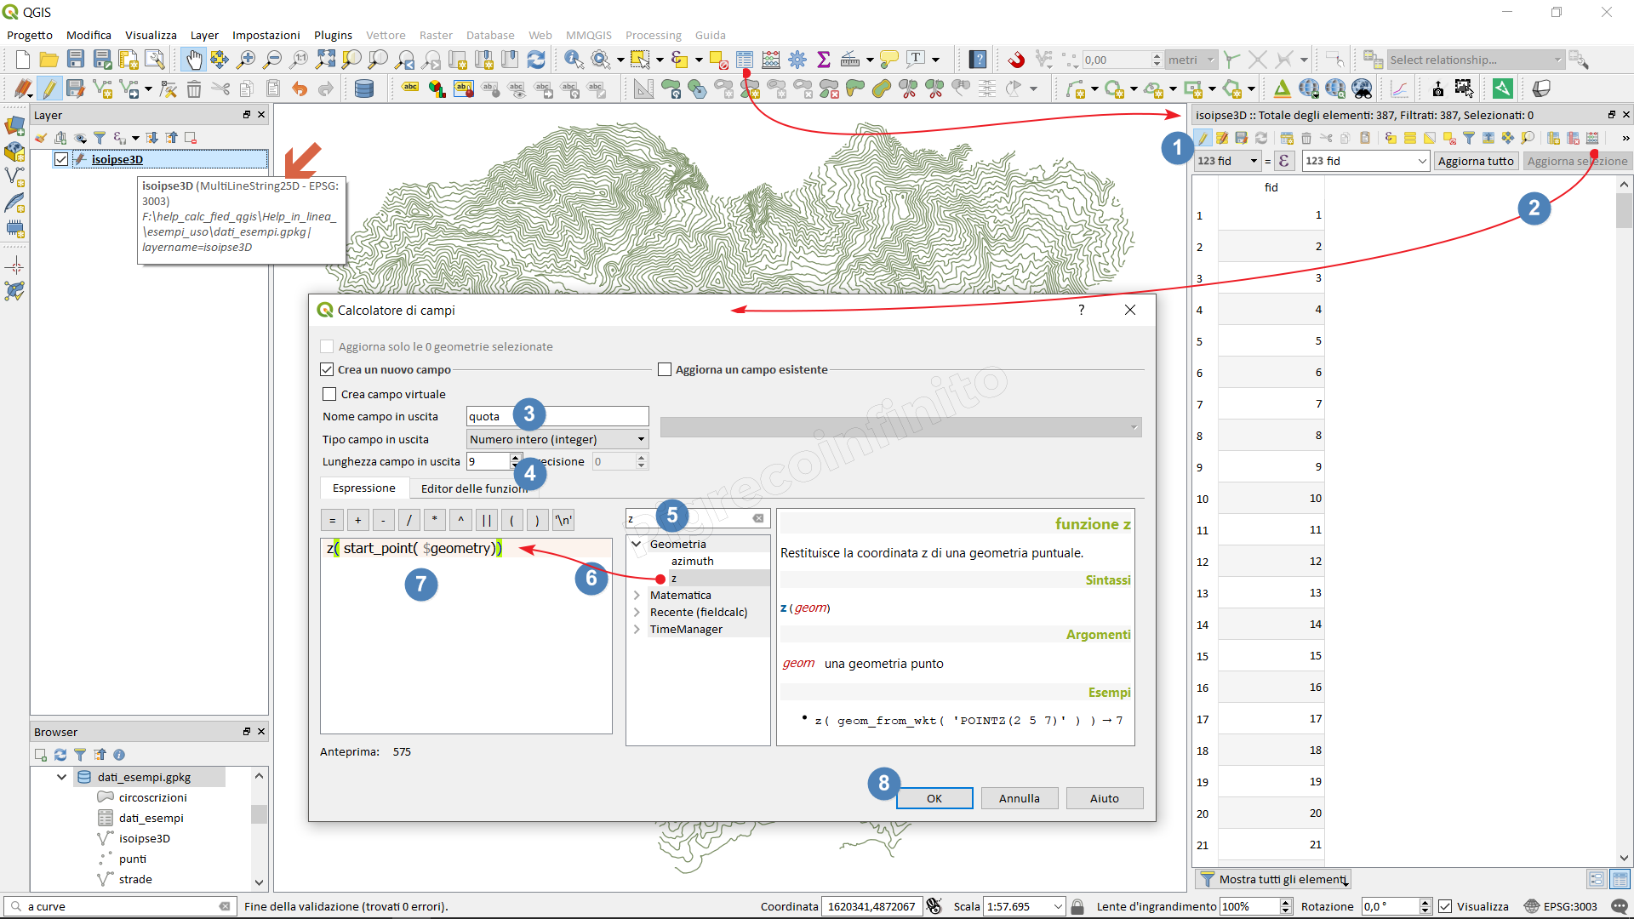1634x919 pixels.
Task: Open a project with the yellow folder icon
Action: click(49, 60)
